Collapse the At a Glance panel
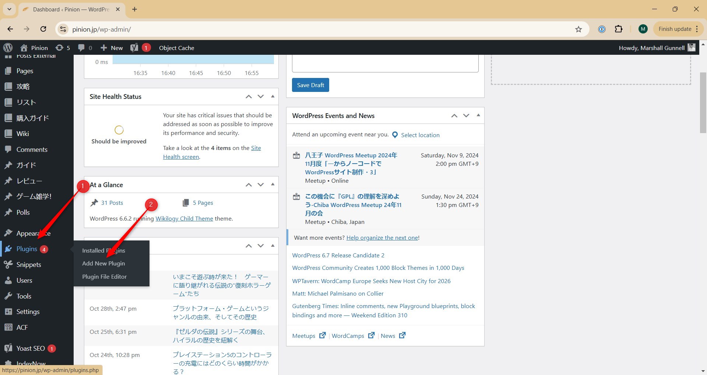Viewport: 707px width, 375px height. click(x=273, y=185)
